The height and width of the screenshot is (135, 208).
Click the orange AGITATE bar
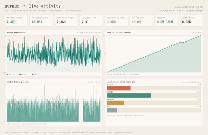(119, 88)
